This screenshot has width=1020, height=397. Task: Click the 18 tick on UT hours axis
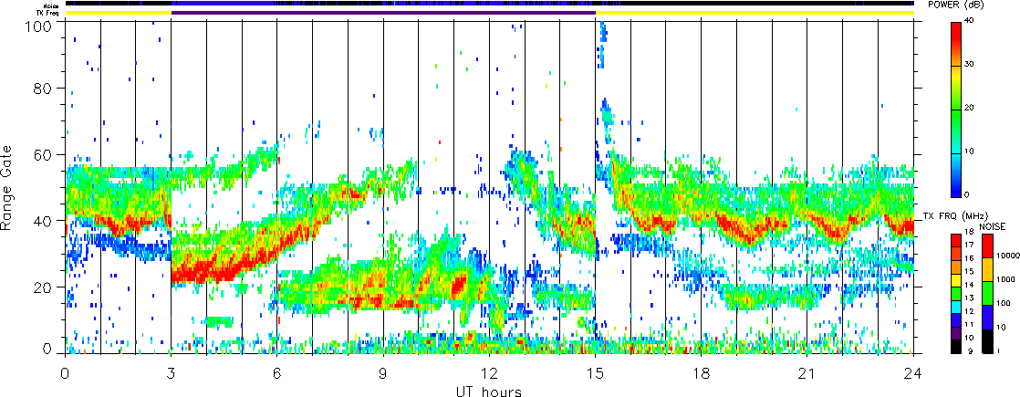tap(702, 373)
